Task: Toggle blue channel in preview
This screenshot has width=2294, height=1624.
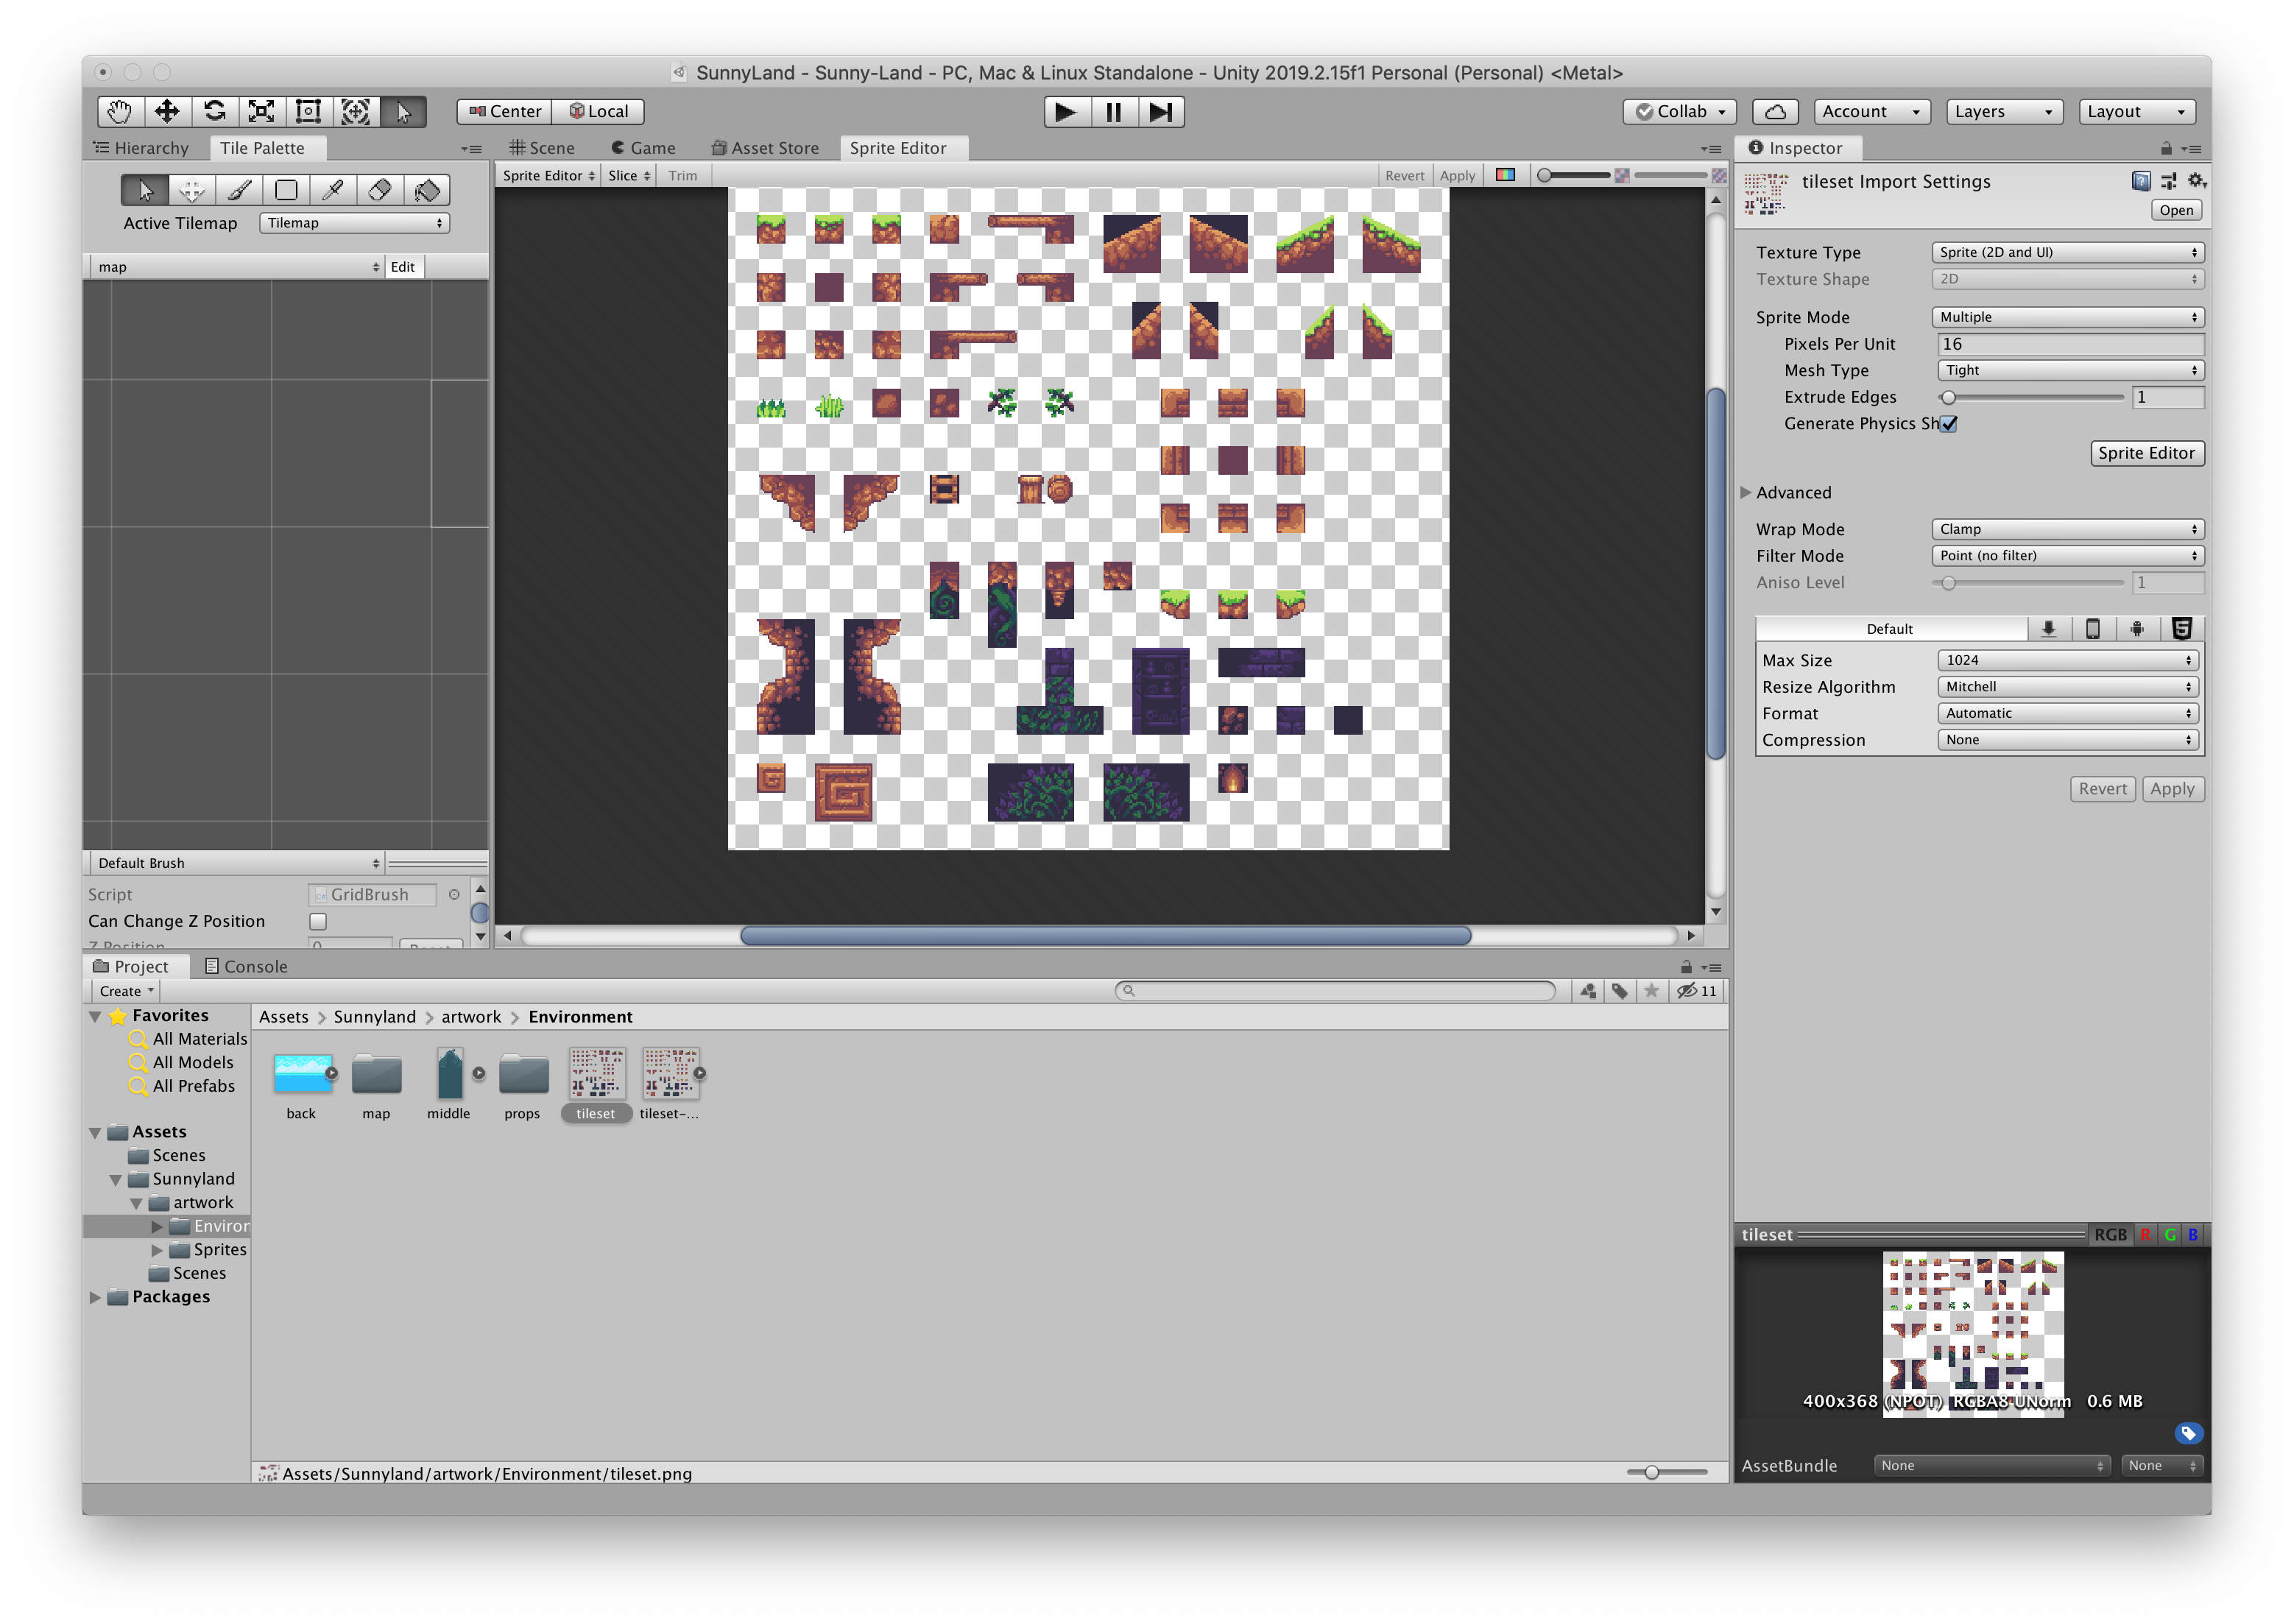Action: pos(2192,1234)
